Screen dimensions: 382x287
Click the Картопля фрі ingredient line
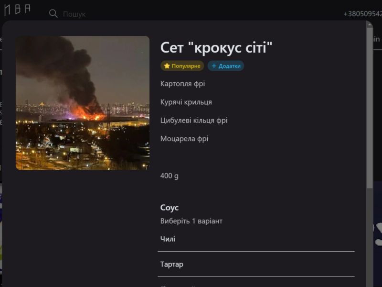(182, 84)
